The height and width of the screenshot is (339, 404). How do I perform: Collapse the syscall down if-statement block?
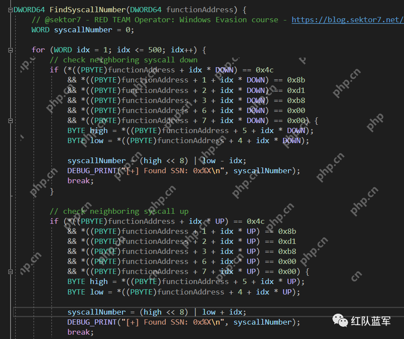(x=10, y=120)
